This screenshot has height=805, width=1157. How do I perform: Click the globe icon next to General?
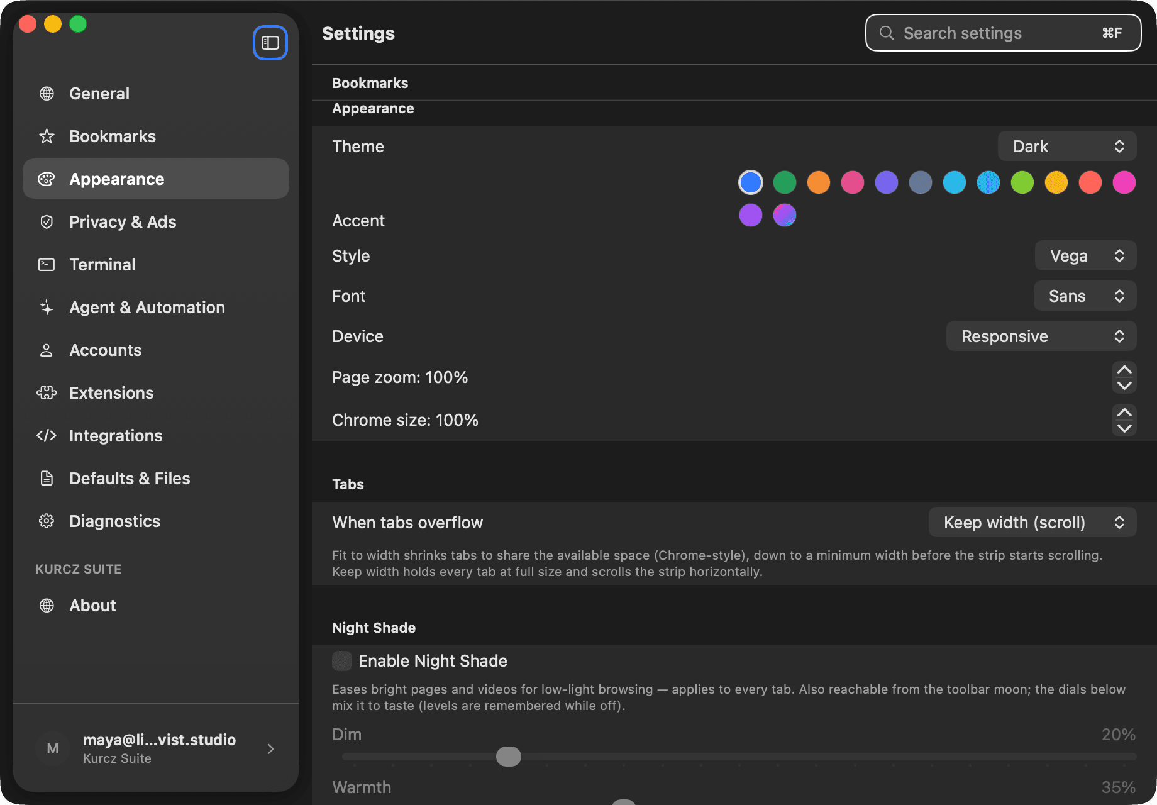pos(47,94)
